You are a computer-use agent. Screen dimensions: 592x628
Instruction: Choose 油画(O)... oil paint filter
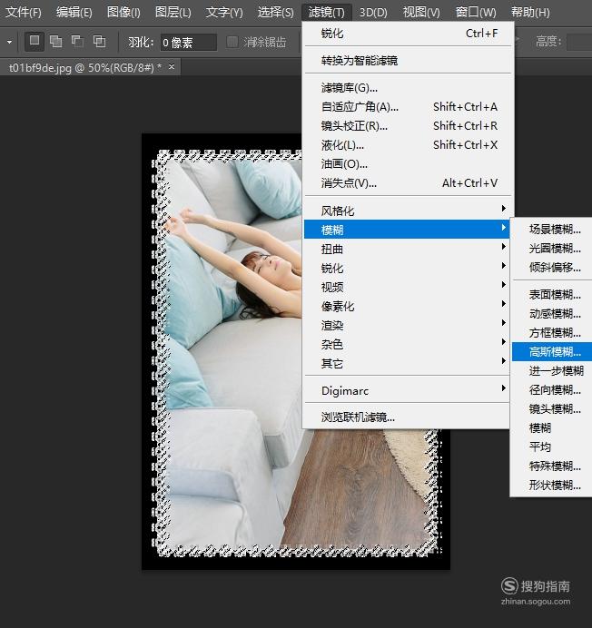coord(408,164)
